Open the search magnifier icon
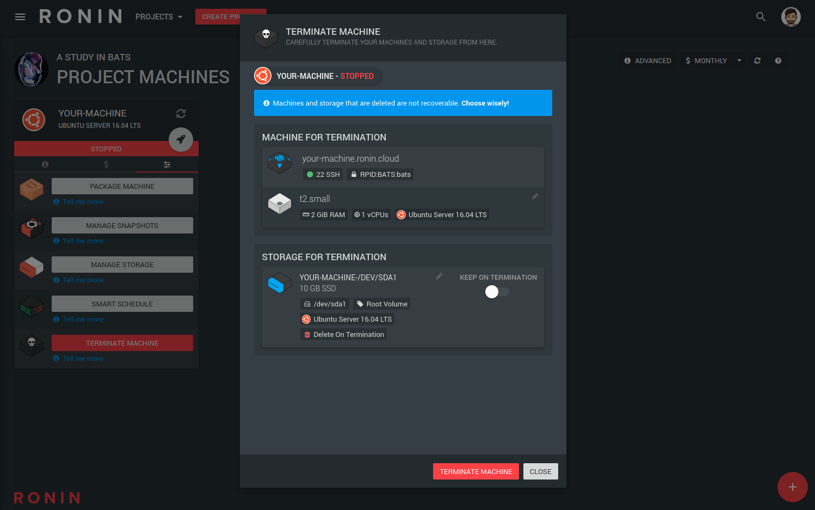The image size is (815, 510). coord(761,17)
